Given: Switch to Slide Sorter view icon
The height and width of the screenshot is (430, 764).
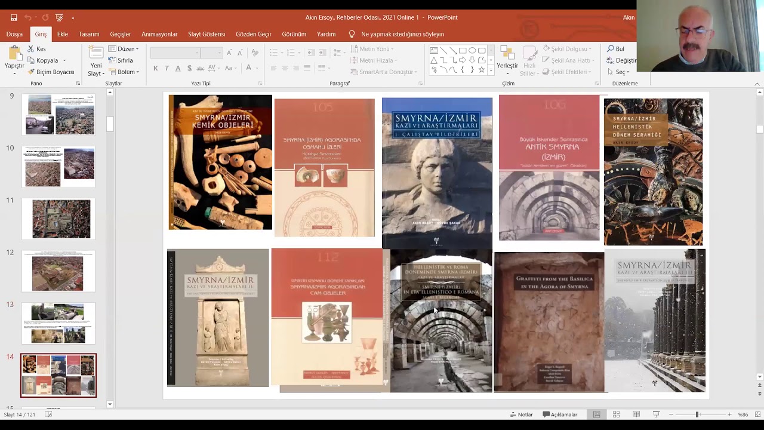Looking at the screenshot, I should pos(617,414).
